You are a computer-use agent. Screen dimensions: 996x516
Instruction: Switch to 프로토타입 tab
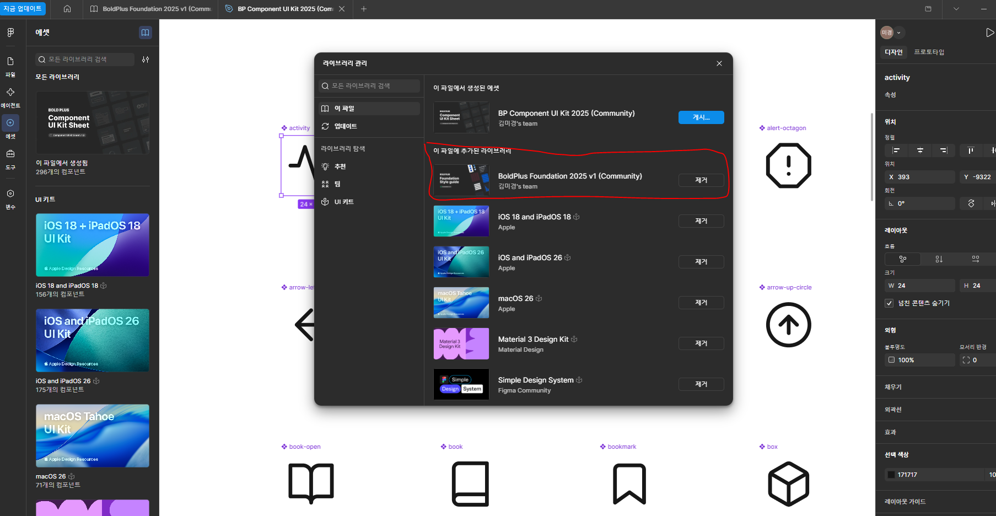(929, 52)
